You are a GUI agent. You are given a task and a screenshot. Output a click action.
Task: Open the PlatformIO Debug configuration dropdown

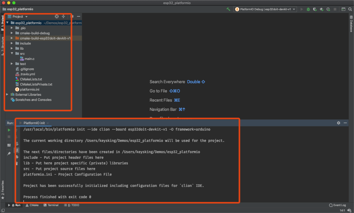tap(266, 9)
